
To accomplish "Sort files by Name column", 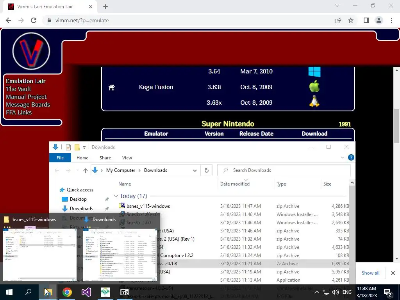I will (x=125, y=184).
